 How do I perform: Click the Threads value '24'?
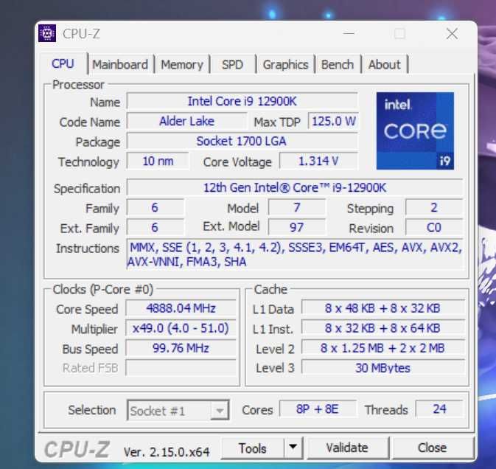439,409
